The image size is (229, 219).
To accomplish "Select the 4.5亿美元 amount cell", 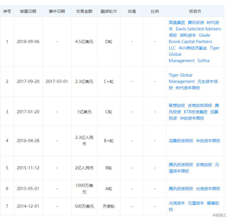I will pos(84,42).
